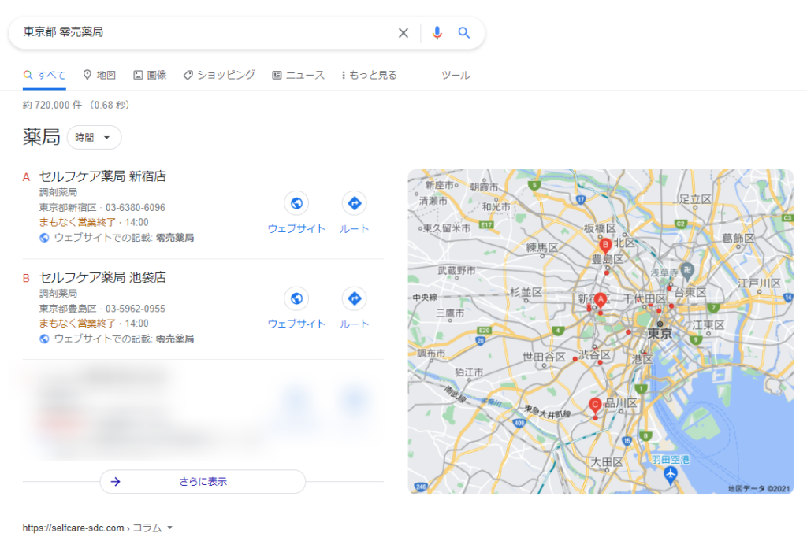The height and width of the screenshot is (537, 807).
Task: Click the phone number 03-5962-0955
Action: tap(136, 309)
